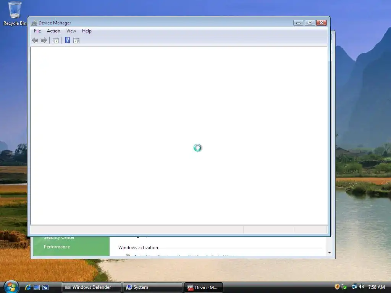Click the System window scrollbar down arrow
Screen dimensions: 391x293
coord(330,253)
